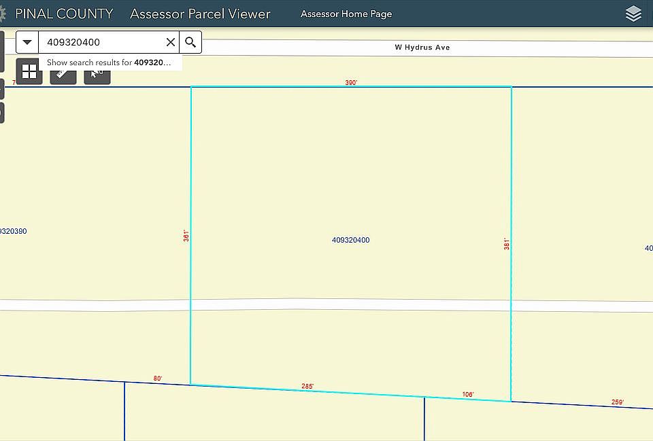Select 'Show search results for 409320…' suggestion

point(110,63)
